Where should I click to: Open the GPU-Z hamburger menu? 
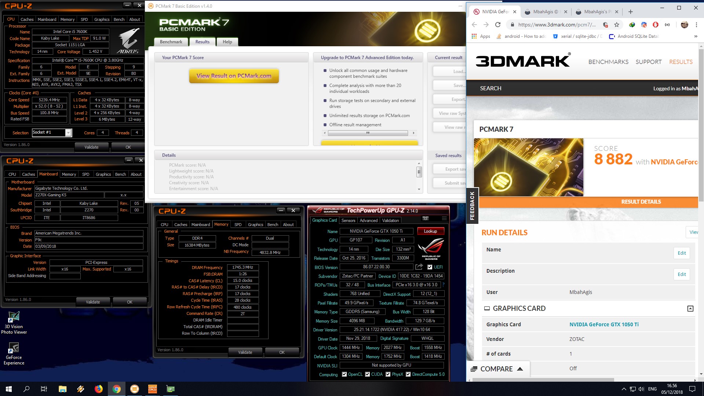444,218
